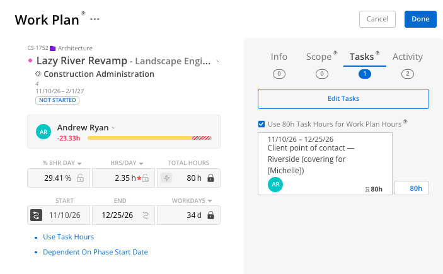Switch to the Activity tab
Screen dimensions: 443x274
[x=408, y=57]
